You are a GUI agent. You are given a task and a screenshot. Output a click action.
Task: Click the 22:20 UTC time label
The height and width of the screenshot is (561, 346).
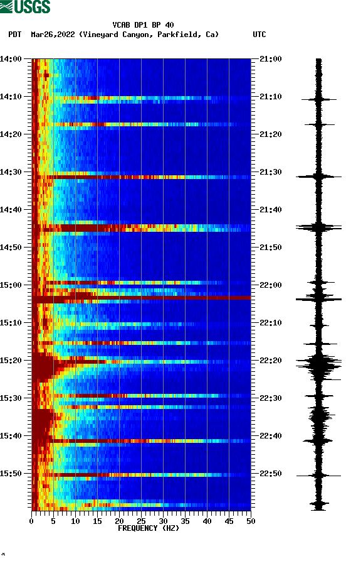(271, 361)
